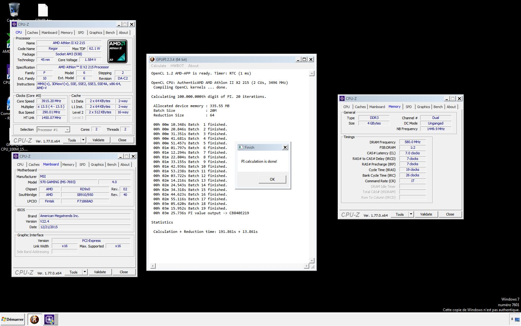Confirm the Finish dialog with OK
This screenshot has width=521, height=326.
click(272, 179)
